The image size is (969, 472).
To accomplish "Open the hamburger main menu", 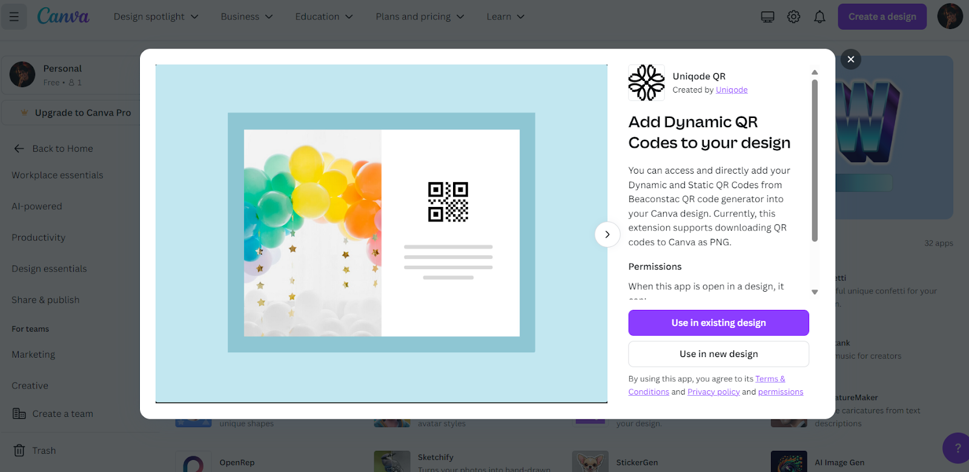I will point(14,16).
